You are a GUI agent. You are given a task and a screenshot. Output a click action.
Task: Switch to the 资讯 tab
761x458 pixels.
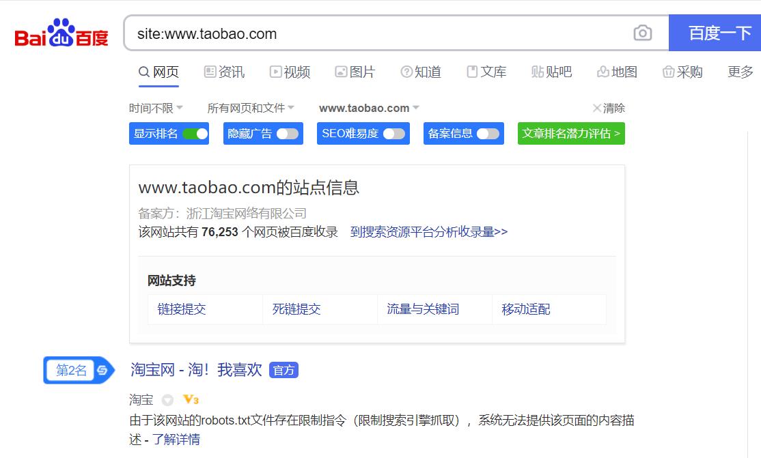pos(224,72)
